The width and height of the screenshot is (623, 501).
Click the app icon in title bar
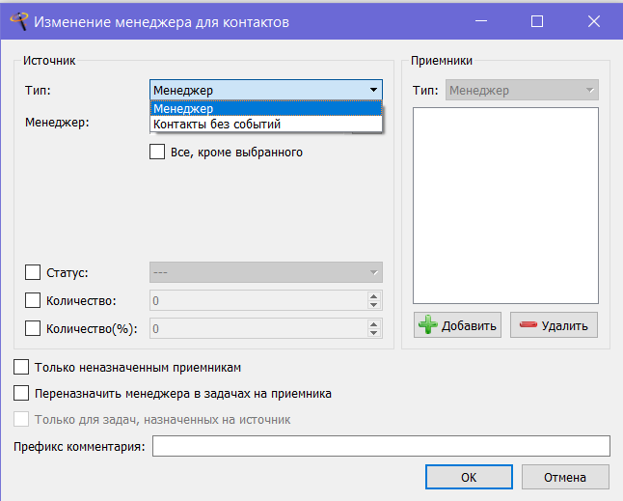[x=19, y=21]
